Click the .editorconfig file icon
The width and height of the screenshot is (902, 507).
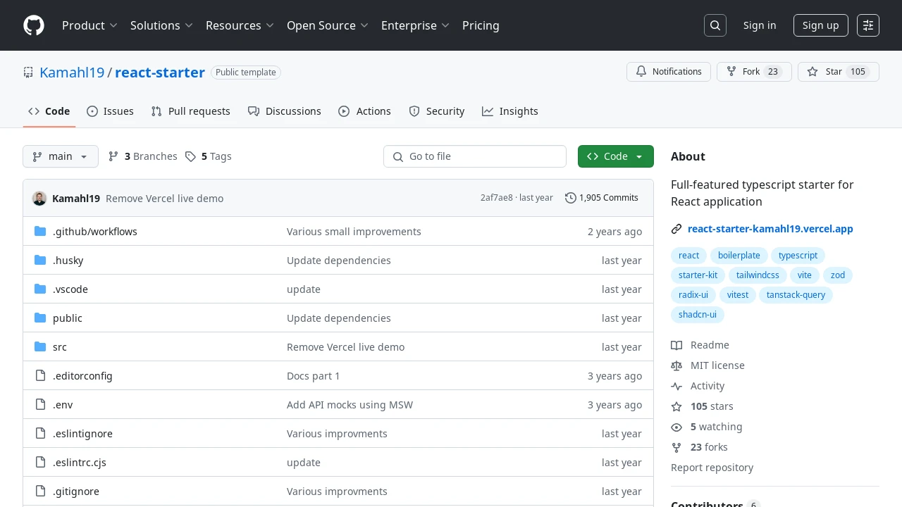[40, 376]
